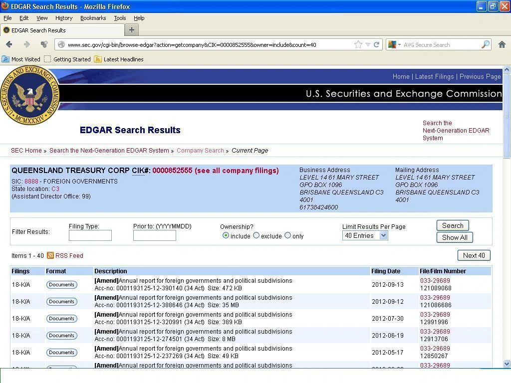511x383 pixels.
Task: Open Documents for the 2012-07-30 filing
Action: pyautogui.click(x=61, y=318)
